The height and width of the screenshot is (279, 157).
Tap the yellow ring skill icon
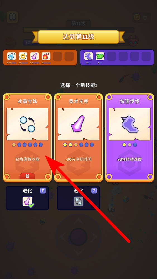(x=23, y=56)
